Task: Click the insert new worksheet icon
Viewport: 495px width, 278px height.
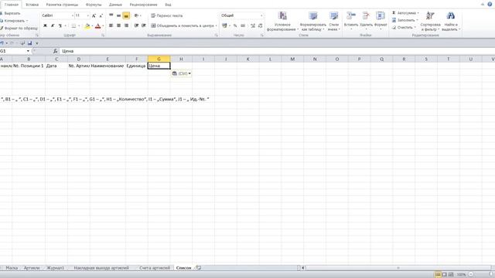Action: [x=199, y=268]
